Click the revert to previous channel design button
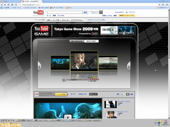This screenshot has width=170, height=127. click(x=96, y=20)
